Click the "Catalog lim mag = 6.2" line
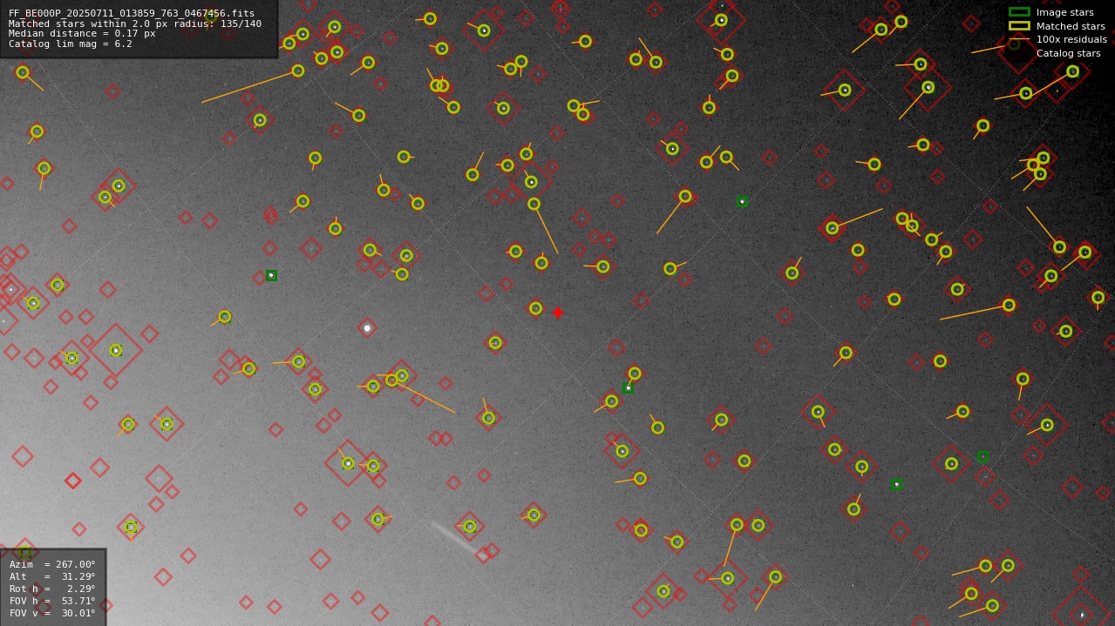This screenshot has height=626, width=1115. coord(71,44)
